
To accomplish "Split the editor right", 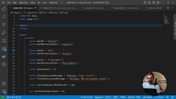I will tap(168, 8).
